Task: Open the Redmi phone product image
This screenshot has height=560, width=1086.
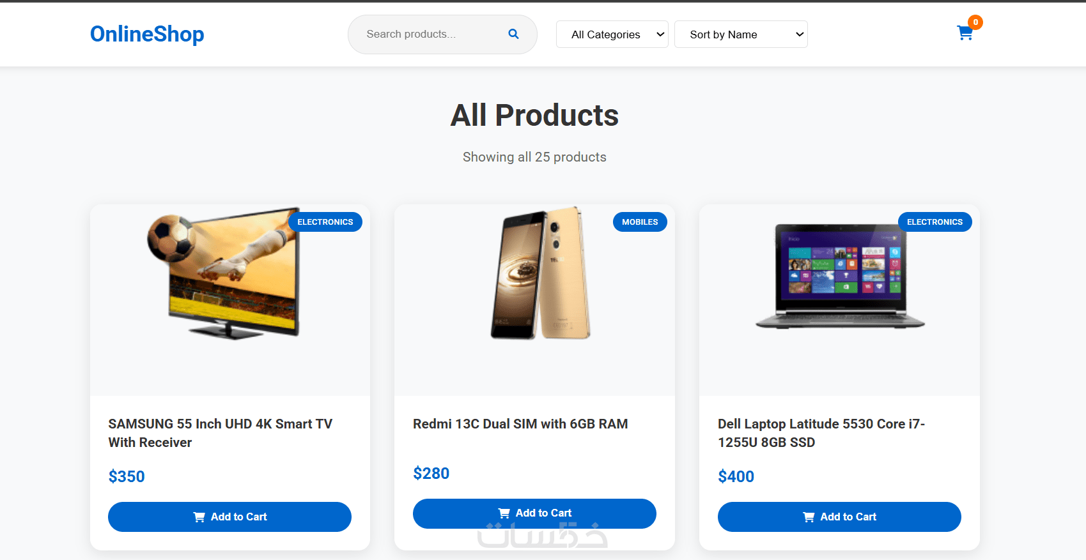Action: coord(541,275)
